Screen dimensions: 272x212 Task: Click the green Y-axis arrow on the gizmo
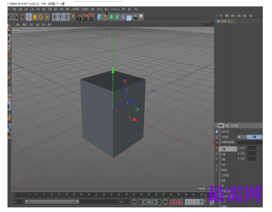[x=113, y=70]
